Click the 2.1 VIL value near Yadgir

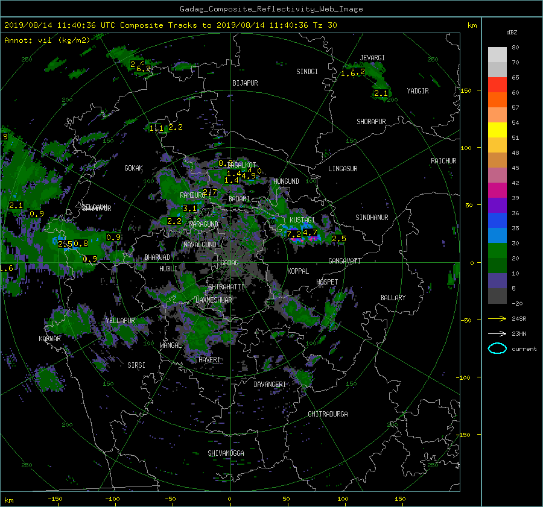click(x=381, y=93)
